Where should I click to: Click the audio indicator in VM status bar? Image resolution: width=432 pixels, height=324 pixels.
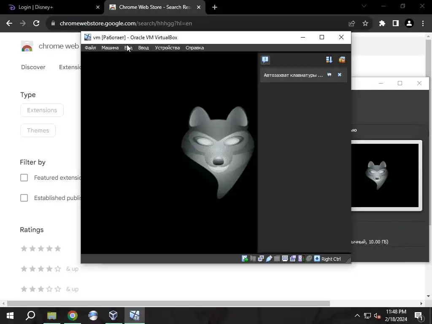pyautogui.click(x=253, y=259)
